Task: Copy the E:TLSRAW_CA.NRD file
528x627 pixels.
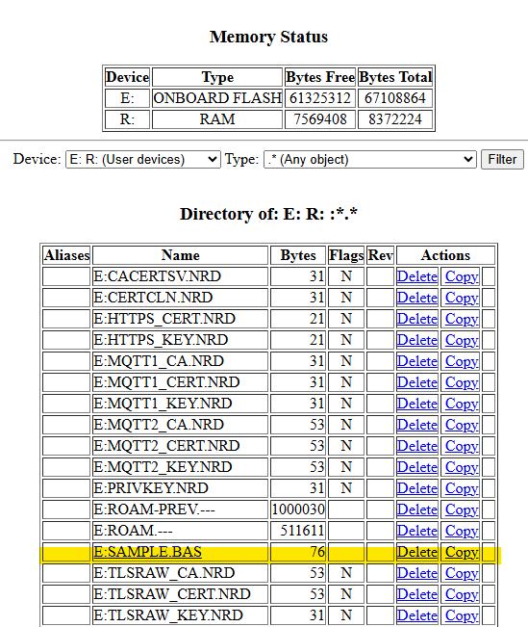Action: tap(462, 573)
